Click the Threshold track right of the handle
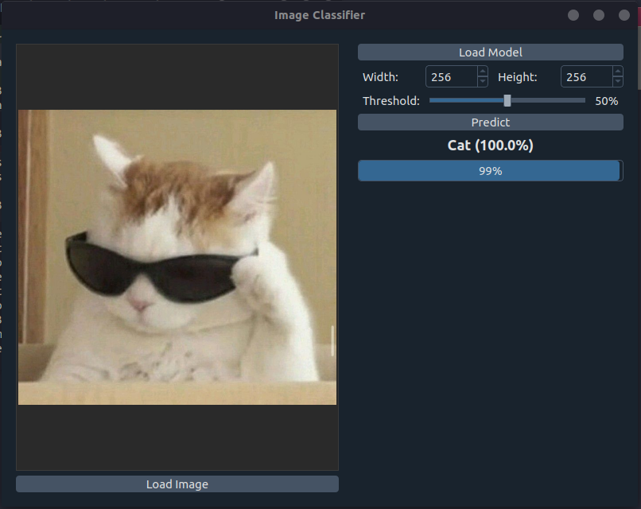This screenshot has width=641, height=509. [549, 101]
